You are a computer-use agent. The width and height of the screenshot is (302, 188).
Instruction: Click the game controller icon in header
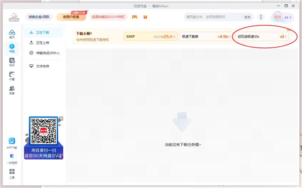pos(135,17)
